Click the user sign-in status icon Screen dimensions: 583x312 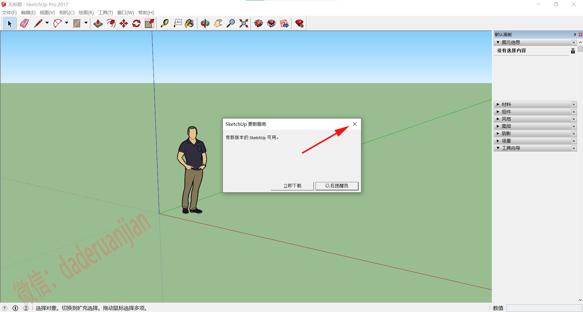pos(26,308)
